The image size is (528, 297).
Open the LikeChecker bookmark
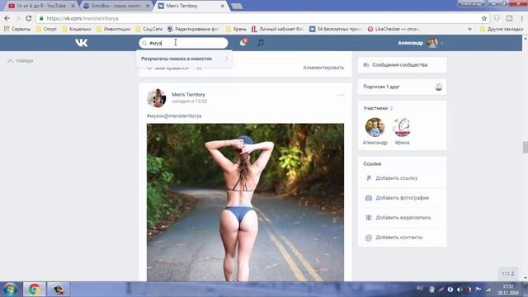393,29
